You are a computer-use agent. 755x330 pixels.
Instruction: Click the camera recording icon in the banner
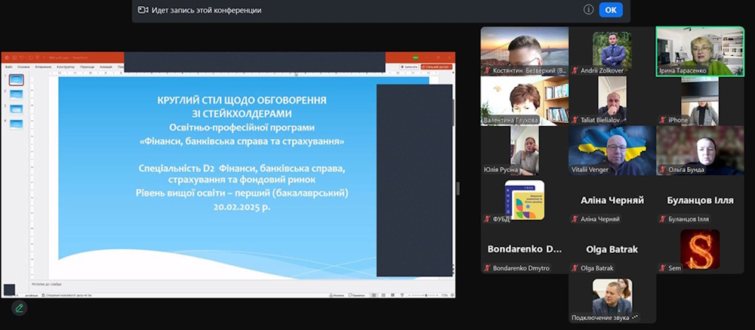click(x=143, y=10)
